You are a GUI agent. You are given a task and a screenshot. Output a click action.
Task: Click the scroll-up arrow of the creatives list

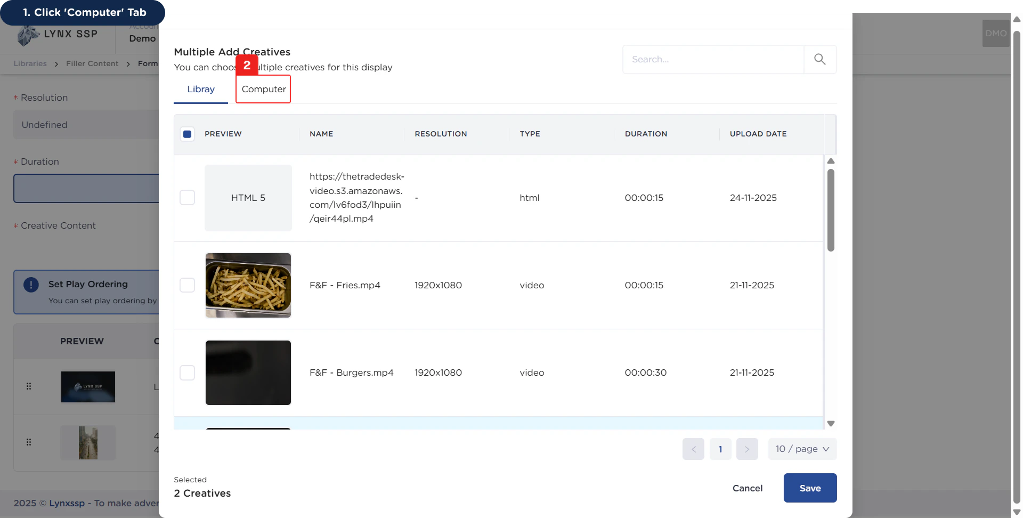coord(831,161)
